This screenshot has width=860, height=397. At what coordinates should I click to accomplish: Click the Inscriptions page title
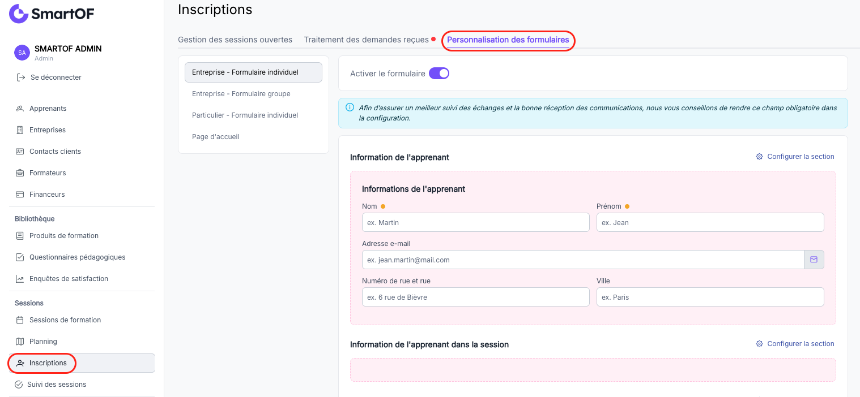click(x=215, y=10)
